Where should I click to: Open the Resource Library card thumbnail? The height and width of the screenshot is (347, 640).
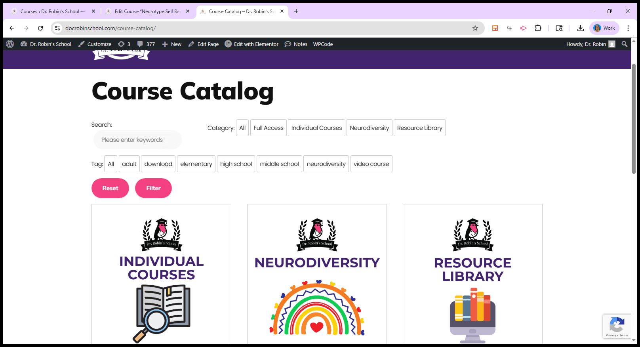pyautogui.click(x=472, y=274)
